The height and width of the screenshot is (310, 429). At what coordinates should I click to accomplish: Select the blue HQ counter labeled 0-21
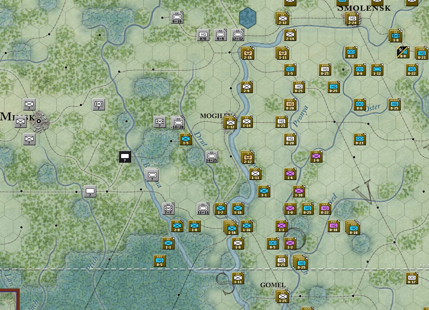421,54
